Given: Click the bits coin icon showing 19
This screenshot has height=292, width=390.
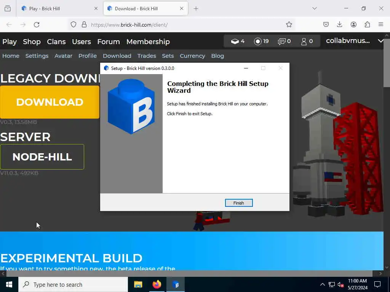Looking at the screenshot, I should click(x=258, y=41).
